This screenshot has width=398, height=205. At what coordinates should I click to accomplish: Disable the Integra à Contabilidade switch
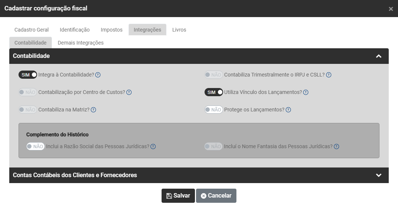click(x=28, y=75)
